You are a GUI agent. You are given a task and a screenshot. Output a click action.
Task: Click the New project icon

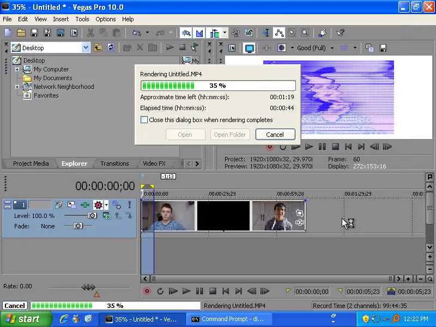[8, 33]
